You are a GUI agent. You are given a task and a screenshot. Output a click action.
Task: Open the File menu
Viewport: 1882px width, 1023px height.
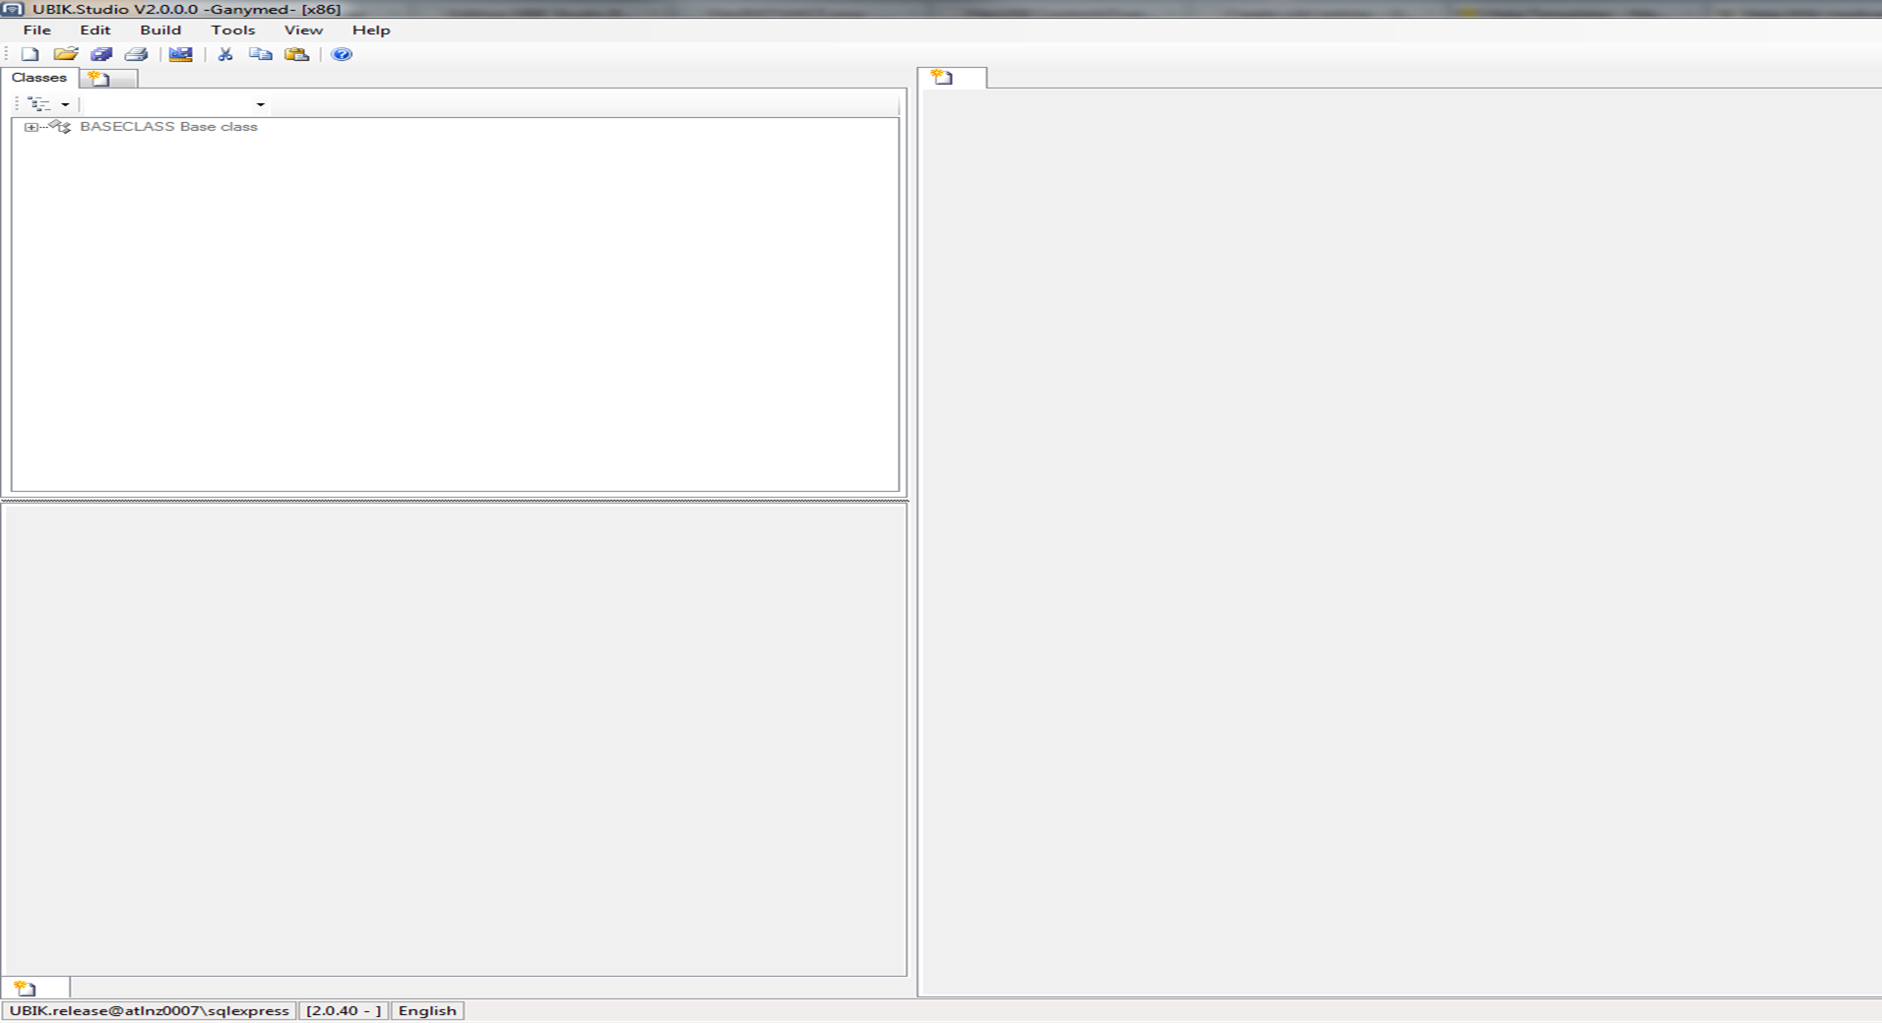click(36, 30)
